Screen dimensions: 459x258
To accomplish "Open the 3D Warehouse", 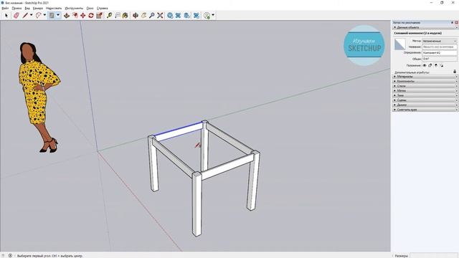I will pos(170,16).
